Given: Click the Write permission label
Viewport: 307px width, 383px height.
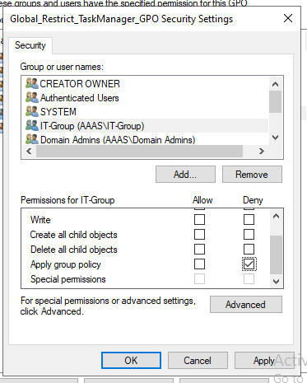Looking at the screenshot, I should (x=40, y=220).
